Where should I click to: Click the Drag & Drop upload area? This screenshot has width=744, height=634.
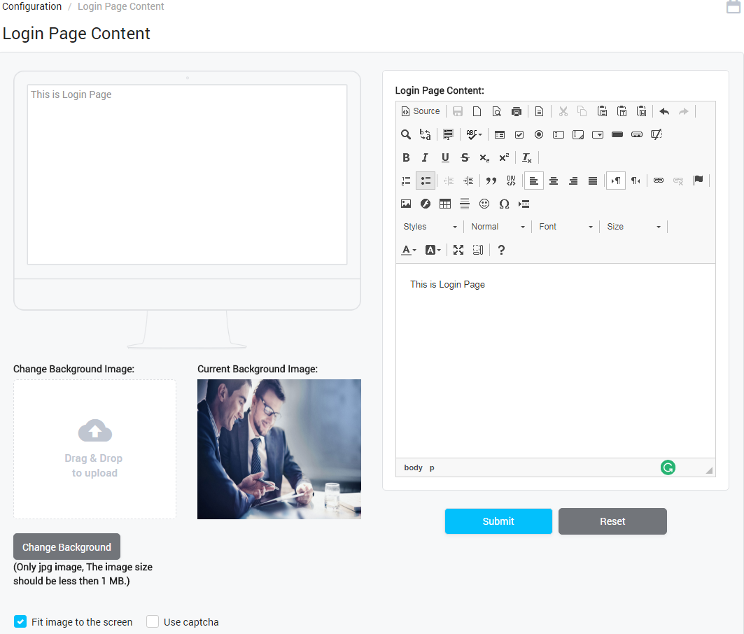(x=94, y=449)
